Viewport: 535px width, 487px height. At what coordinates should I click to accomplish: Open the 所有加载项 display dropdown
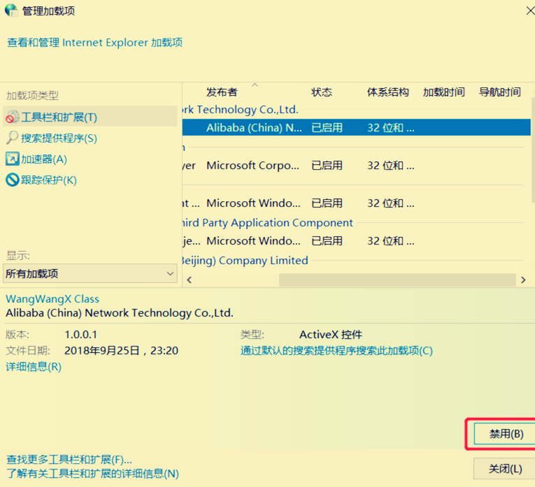coord(90,273)
